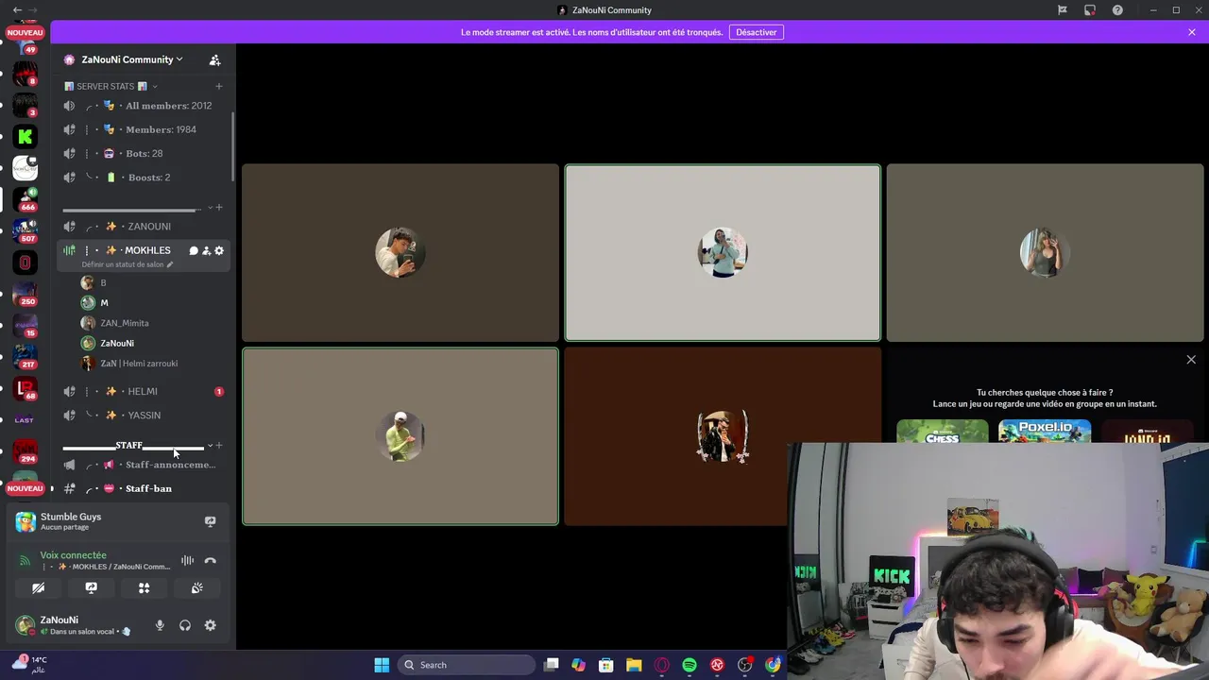Open Spotify from the taskbar

point(690,665)
